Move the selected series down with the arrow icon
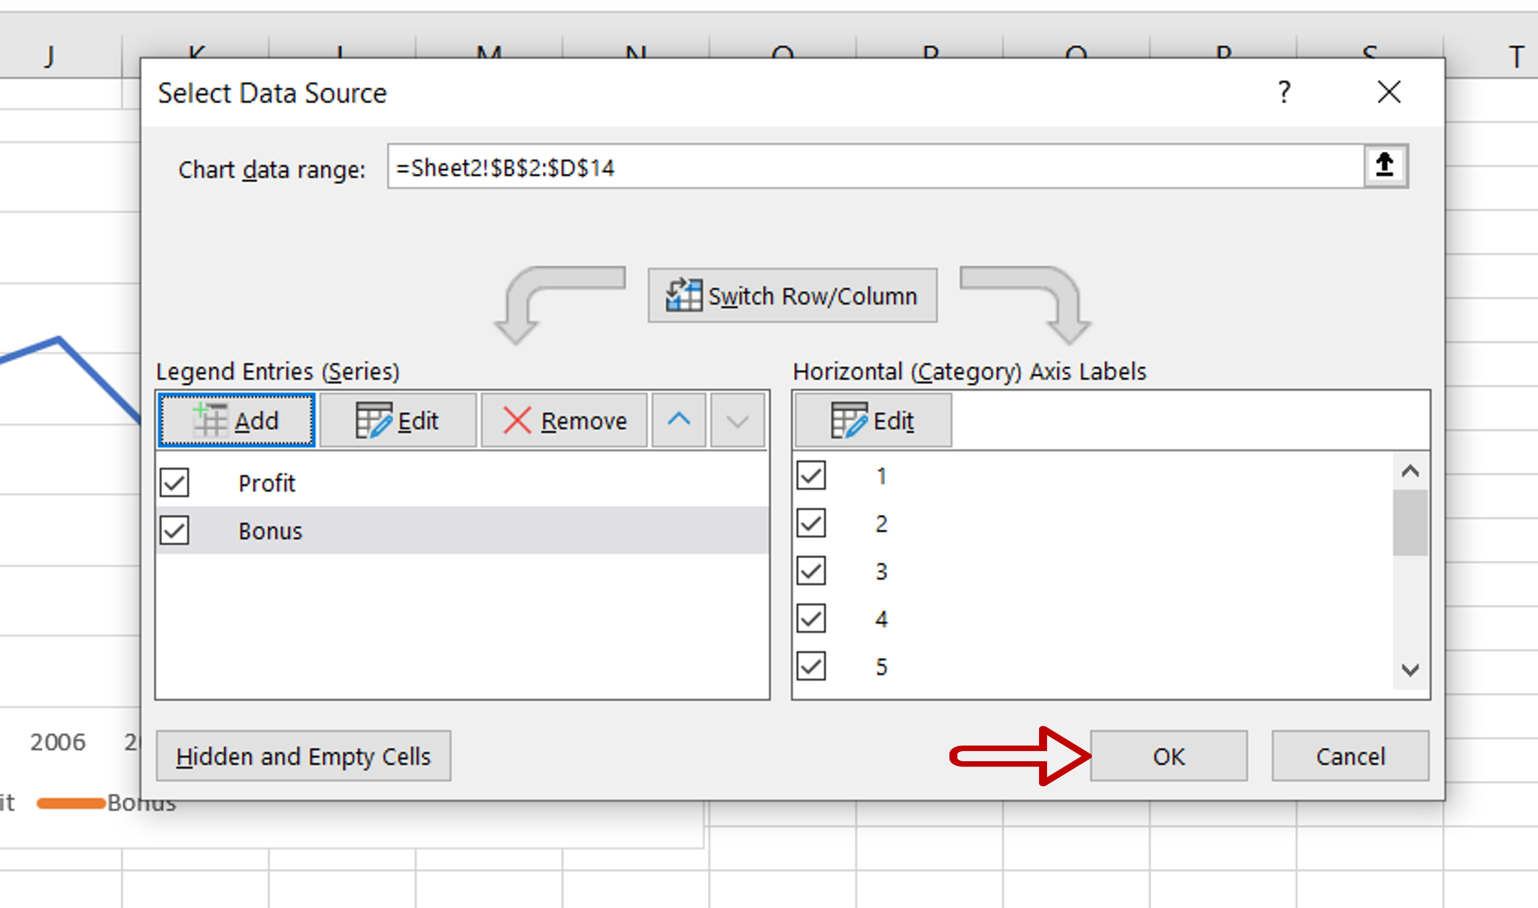The width and height of the screenshot is (1538, 908). pyautogui.click(x=736, y=420)
